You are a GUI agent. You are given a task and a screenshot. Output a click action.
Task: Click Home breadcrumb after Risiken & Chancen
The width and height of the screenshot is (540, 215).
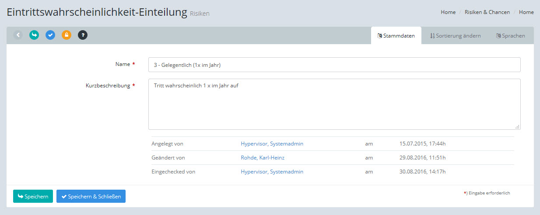[x=526, y=12]
